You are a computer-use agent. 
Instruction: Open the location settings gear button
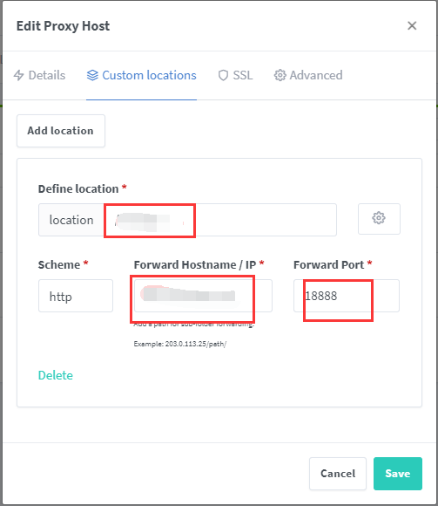click(x=379, y=219)
